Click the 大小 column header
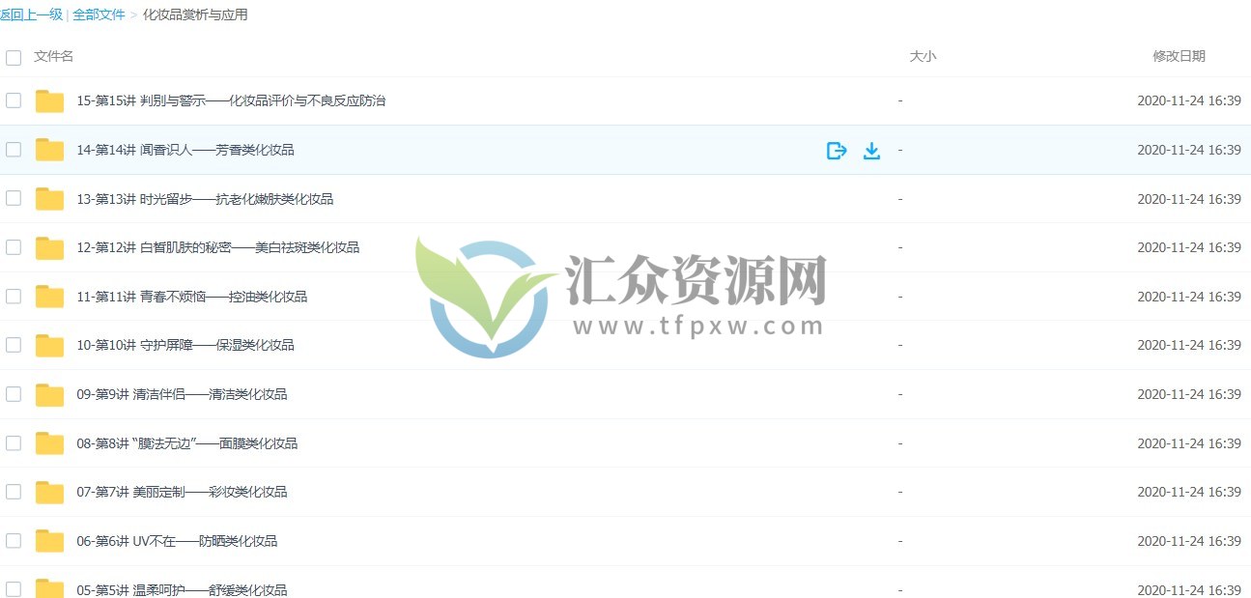Screen dimensions: 1251x598 [x=924, y=56]
